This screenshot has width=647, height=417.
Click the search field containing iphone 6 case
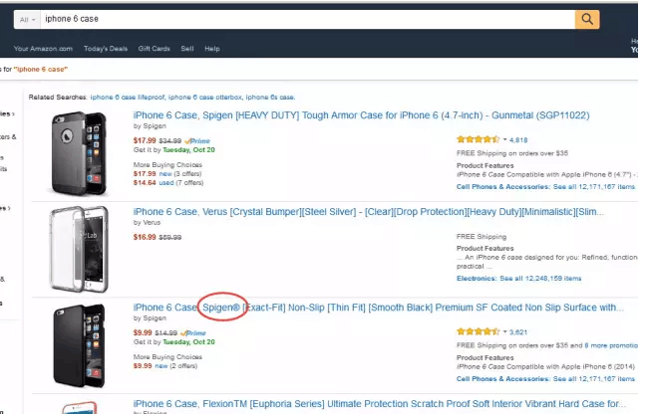point(307,19)
